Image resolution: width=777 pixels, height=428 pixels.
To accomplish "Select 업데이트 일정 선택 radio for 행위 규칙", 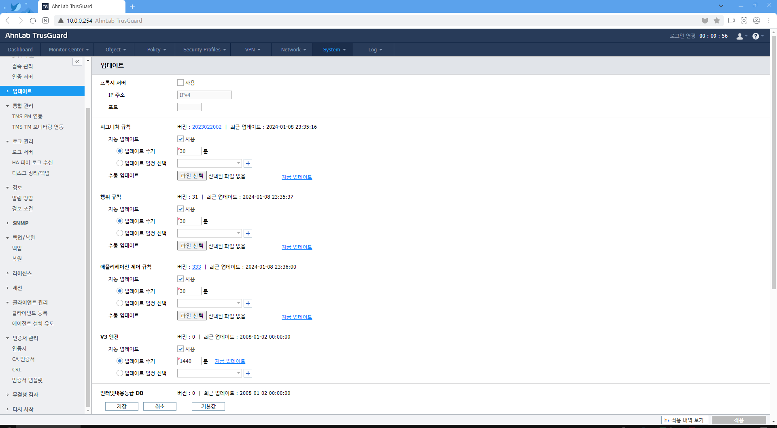I will pos(120,233).
